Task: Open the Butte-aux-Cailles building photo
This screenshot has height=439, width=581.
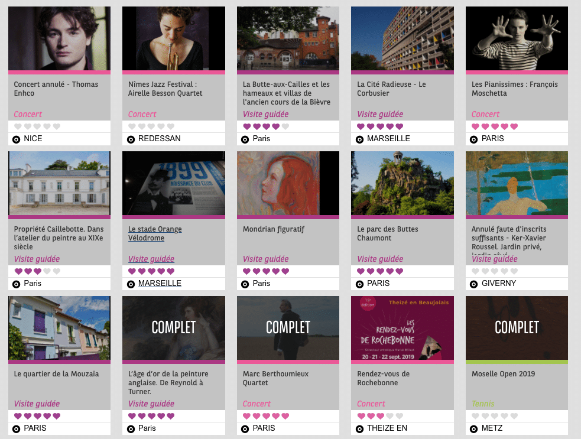Action: pyautogui.click(x=288, y=38)
